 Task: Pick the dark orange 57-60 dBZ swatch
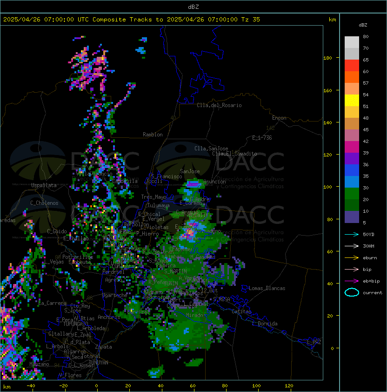click(x=352, y=77)
